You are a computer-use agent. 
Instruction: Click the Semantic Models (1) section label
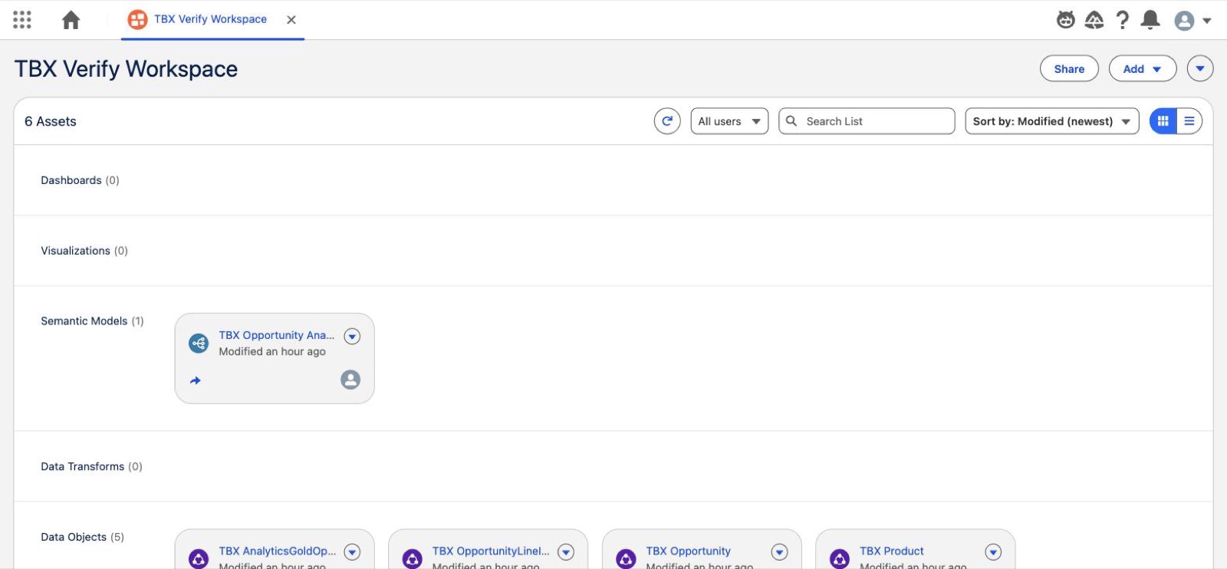tap(92, 321)
